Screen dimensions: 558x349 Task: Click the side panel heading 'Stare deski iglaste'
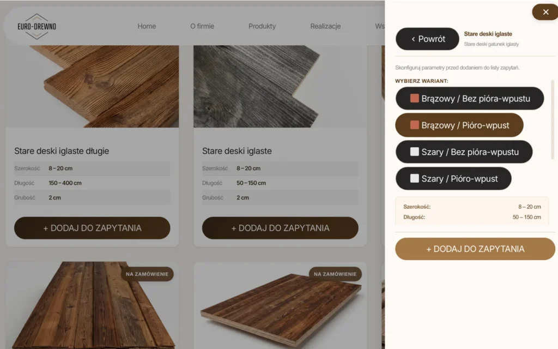488,34
